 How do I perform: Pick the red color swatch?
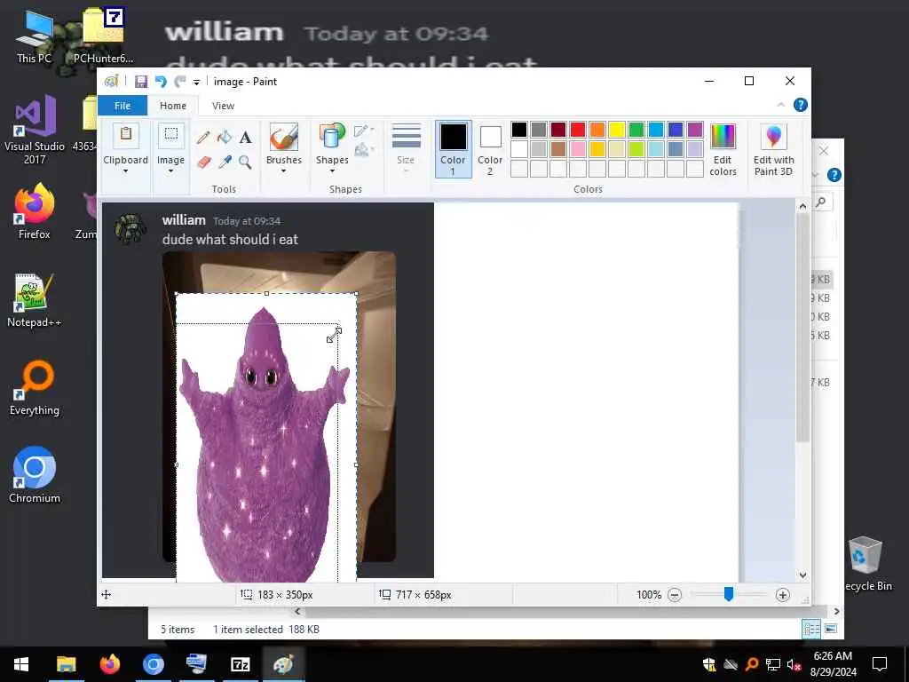pyautogui.click(x=578, y=130)
